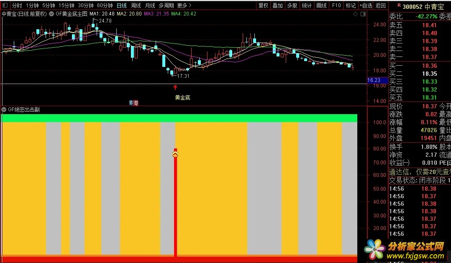Click the 返回 back button
Screen dimensions: 451x263
click(381, 5)
